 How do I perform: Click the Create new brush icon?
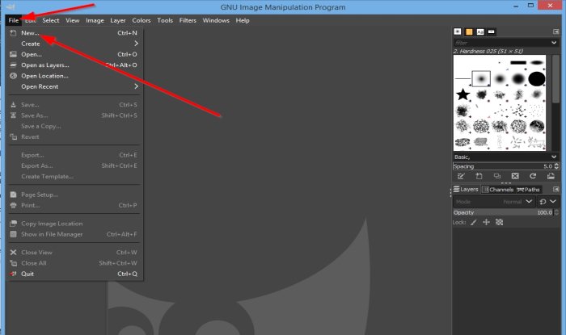pyautogui.click(x=479, y=176)
